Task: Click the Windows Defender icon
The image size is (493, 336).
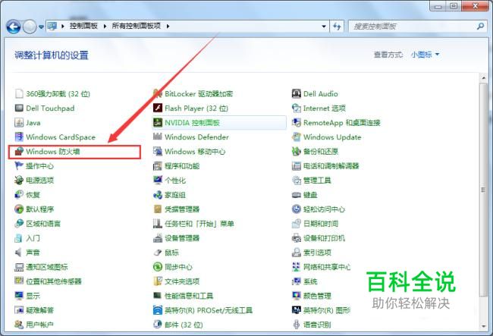Action: point(157,137)
